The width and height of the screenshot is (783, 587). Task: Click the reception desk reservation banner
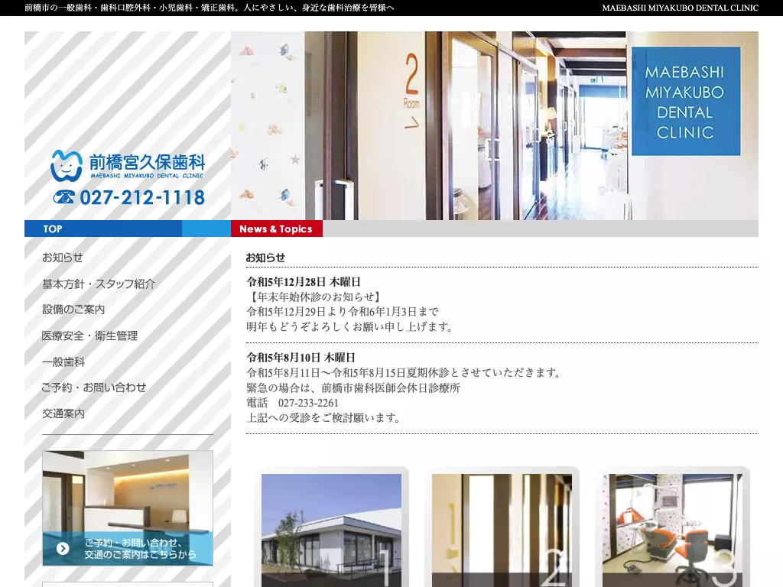128,508
